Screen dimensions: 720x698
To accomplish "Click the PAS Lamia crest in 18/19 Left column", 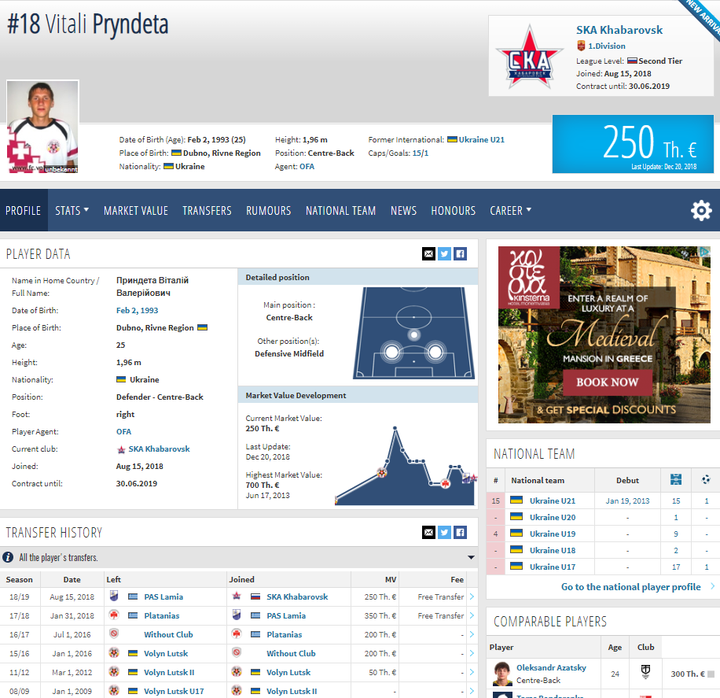I will coord(114,596).
